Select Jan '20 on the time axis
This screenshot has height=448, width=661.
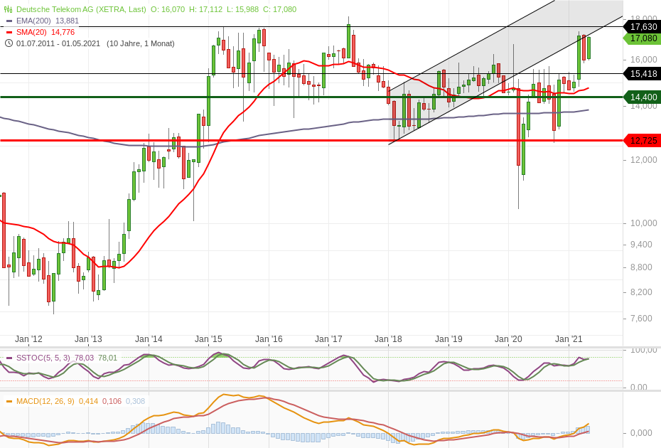(509, 338)
